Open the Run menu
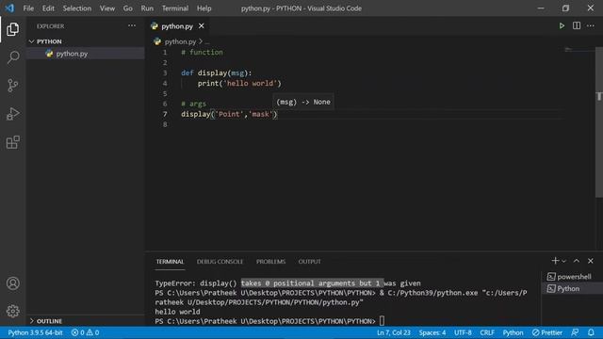Viewport: 603px width, 339px height. 147,8
